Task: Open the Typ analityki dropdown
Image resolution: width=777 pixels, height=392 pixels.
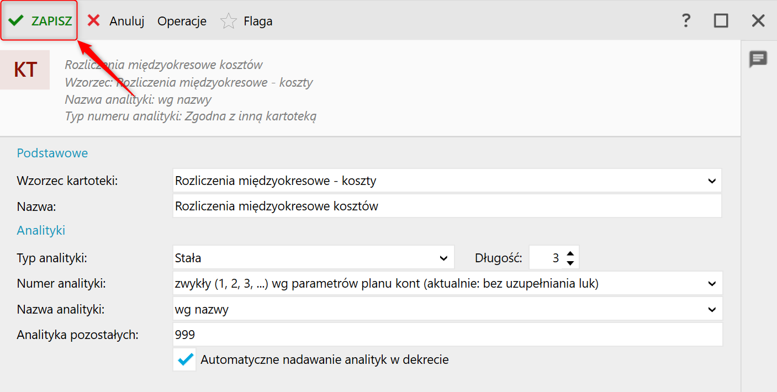Action: pos(443,258)
